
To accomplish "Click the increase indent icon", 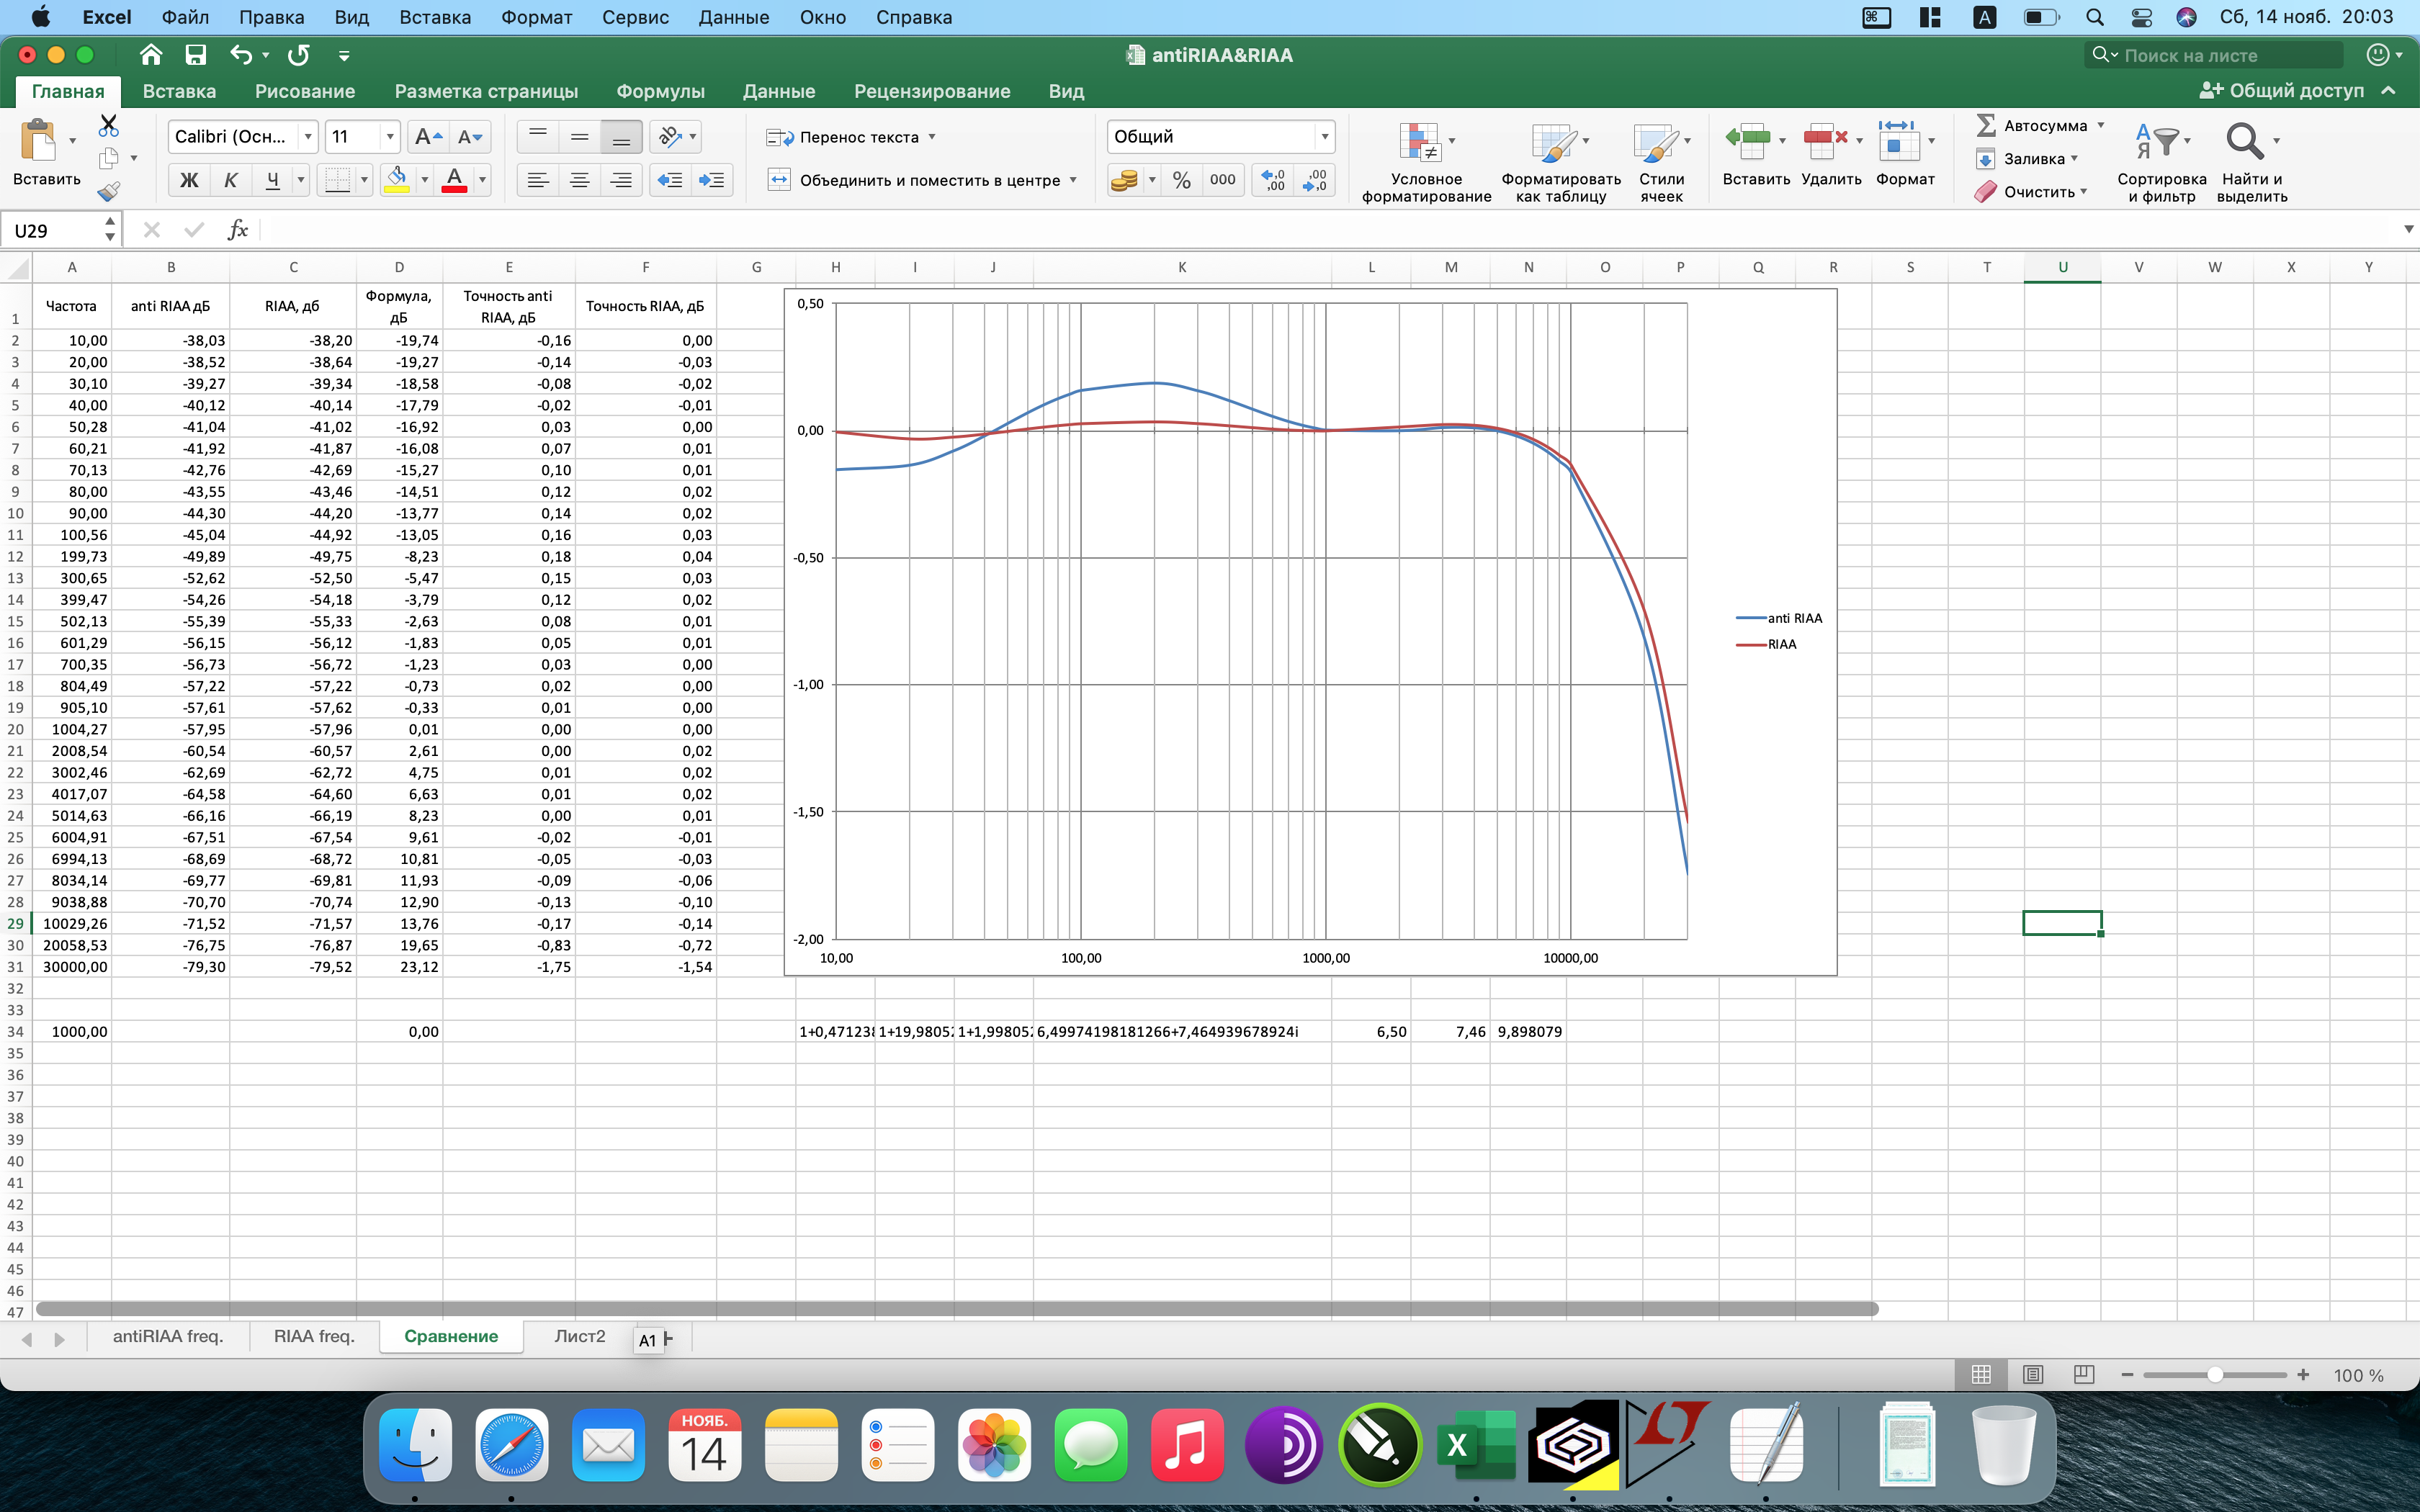I will click(712, 180).
